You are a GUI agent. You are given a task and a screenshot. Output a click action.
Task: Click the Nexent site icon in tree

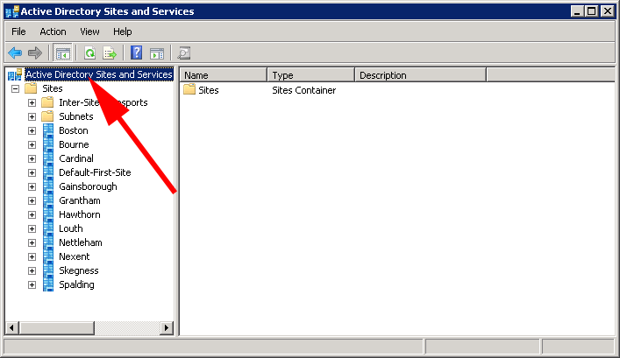tap(48, 256)
